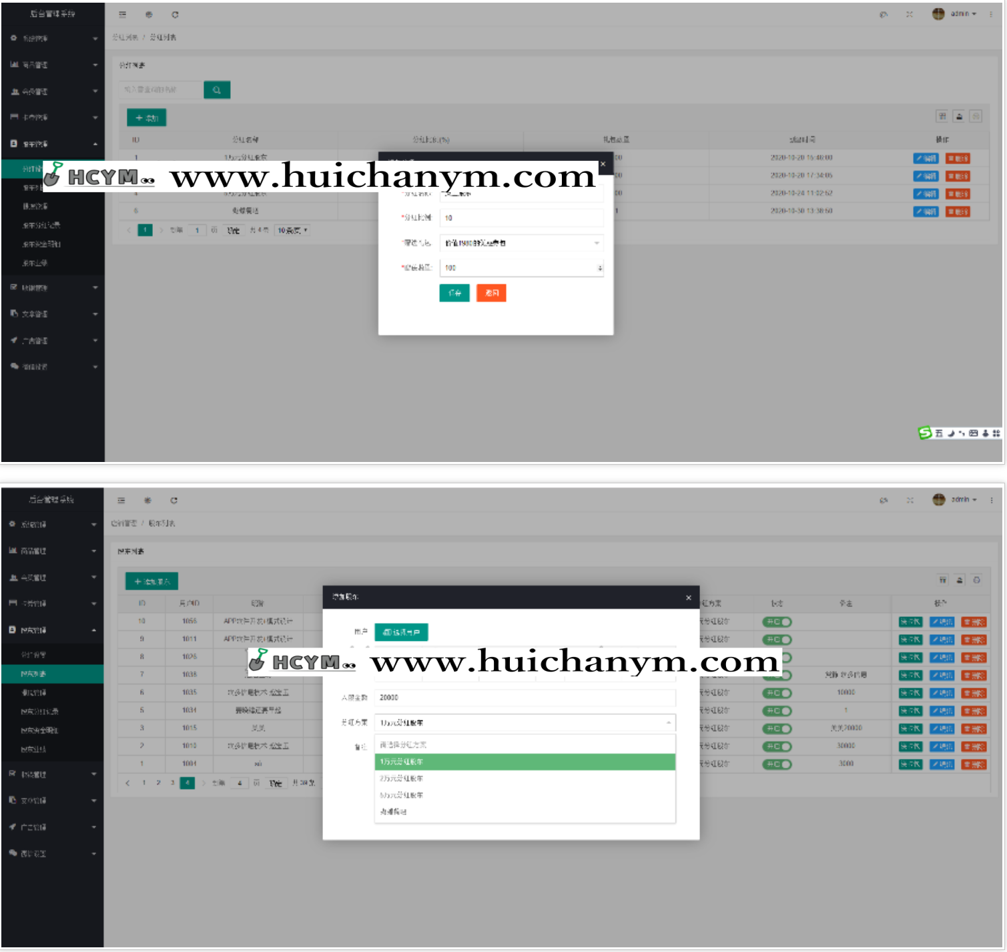Toggle status switch for row ID 10
This screenshot has width=1007, height=952.
(x=777, y=622)
